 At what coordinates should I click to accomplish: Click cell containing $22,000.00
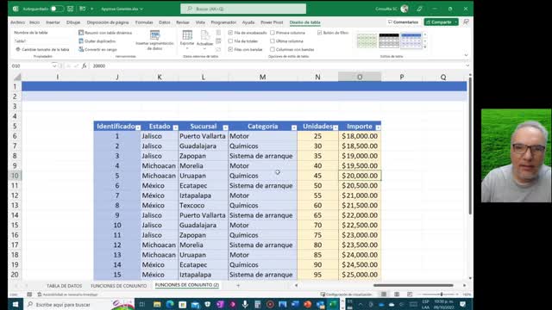(x=360, y=215)
